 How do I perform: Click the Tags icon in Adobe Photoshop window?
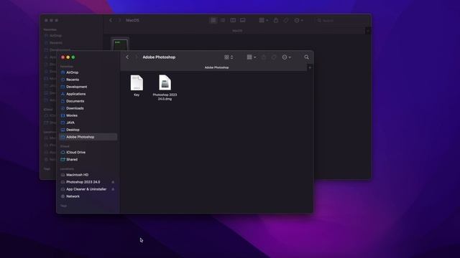tap(274, 57)
